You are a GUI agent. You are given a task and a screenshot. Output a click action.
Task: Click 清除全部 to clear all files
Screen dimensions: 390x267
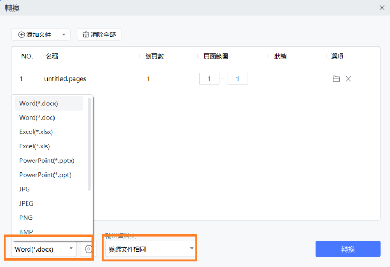(x=100, y=34)
